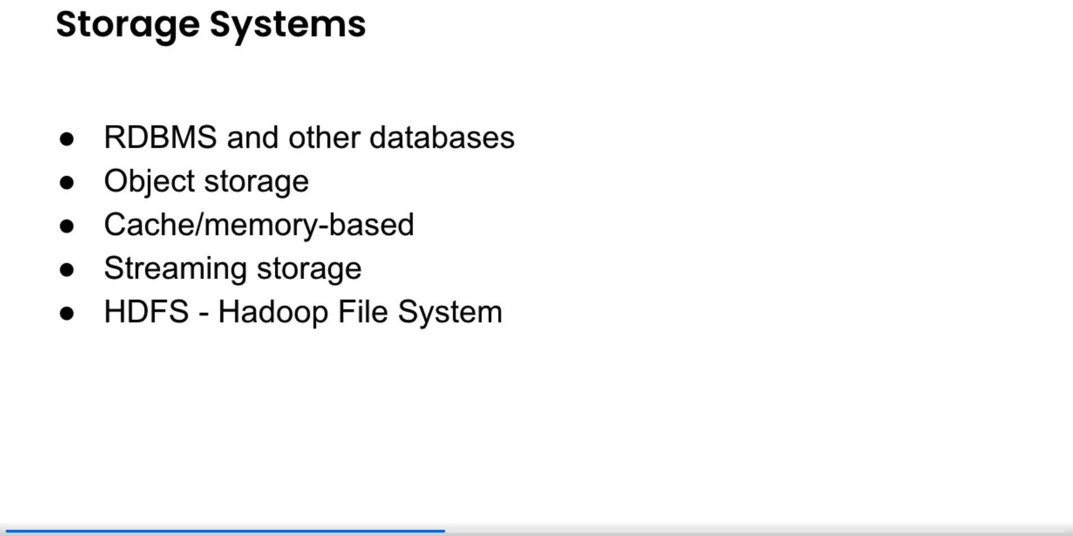Click the word 'Systems' in the slide title
The image size is (1073, 536).
287,25
